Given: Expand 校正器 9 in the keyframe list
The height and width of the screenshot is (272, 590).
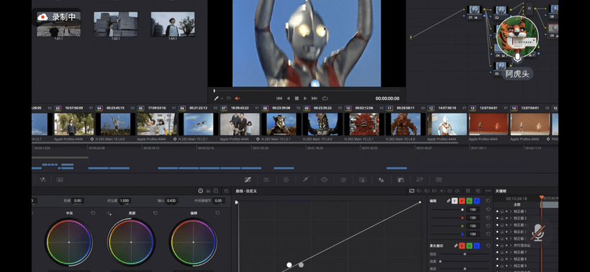Looking at the screenshot, I should coord(511,266).
